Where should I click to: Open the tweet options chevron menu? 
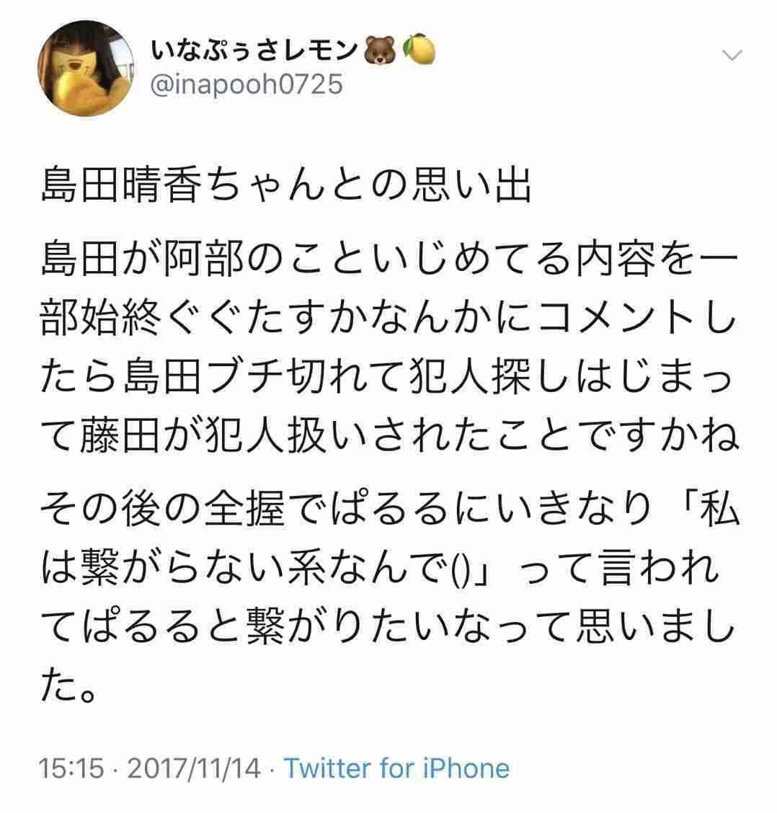pyautogui.click(x=732, y=55)
